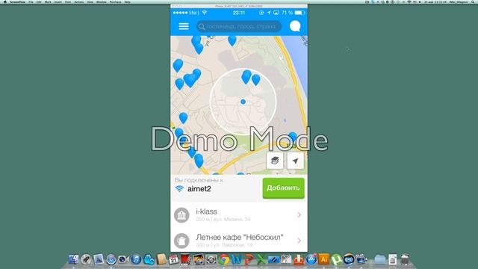Viewport: 478px width, 269px height.
Task: Tap the blue current-location dot on the map
Action: (x=243, y=102)
